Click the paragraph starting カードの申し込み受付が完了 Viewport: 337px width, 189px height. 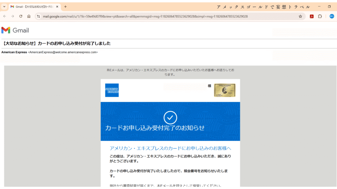(x=169, y=173)
